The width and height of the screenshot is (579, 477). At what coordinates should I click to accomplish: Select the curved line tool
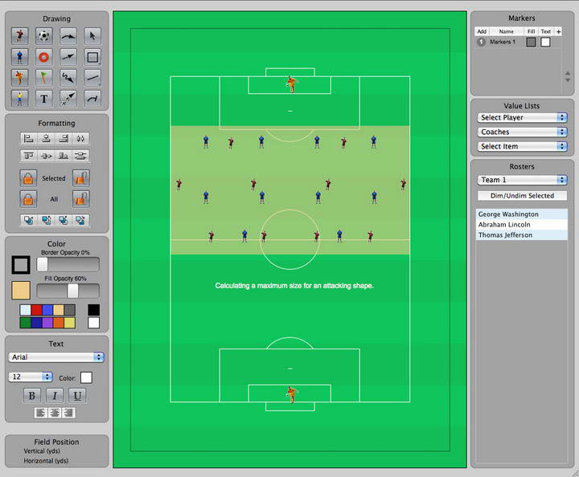coord(92,99)
